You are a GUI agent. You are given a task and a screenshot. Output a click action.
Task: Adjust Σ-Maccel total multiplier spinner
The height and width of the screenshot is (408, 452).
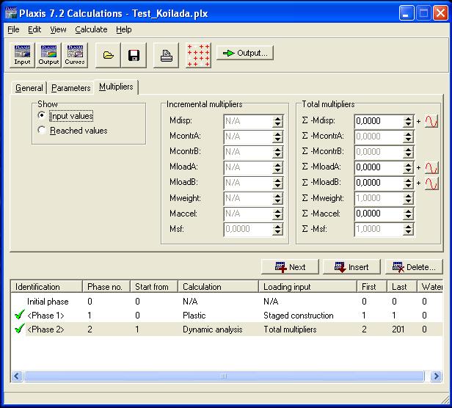408,214
